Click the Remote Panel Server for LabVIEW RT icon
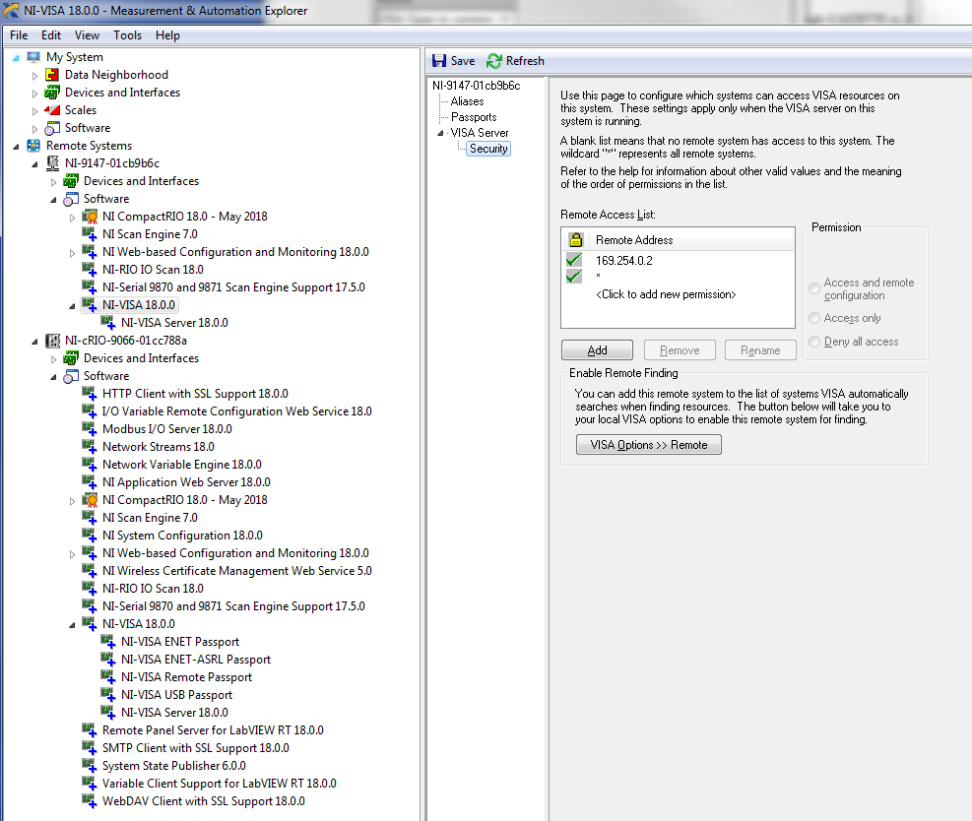 (90, 730)
